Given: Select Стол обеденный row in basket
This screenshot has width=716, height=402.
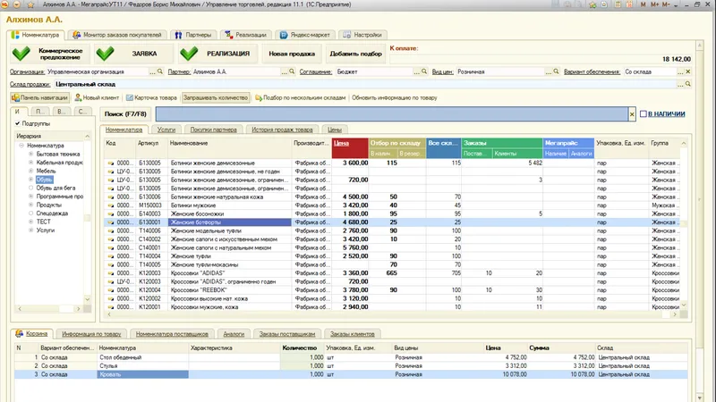Looking at the screenshot, I should [x=351, y=357].
